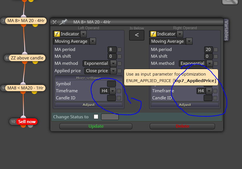Viewport: 242px width, 169px height.
Task: Select node 8 ZZ above candle
Action: click(x=27, y=58)
